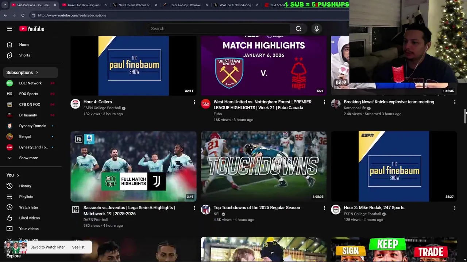
Task: Open the YouTube hamburger guide menu
Action: click(9, 29)
